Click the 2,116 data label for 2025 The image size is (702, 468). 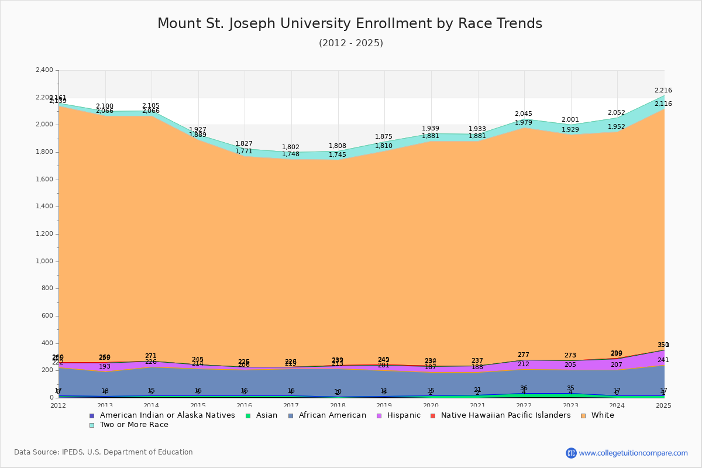tap(663, 104)
